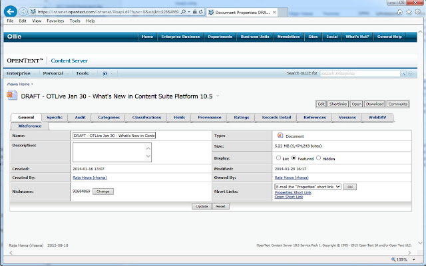Click into the Name input field

(x=114, y=136)
